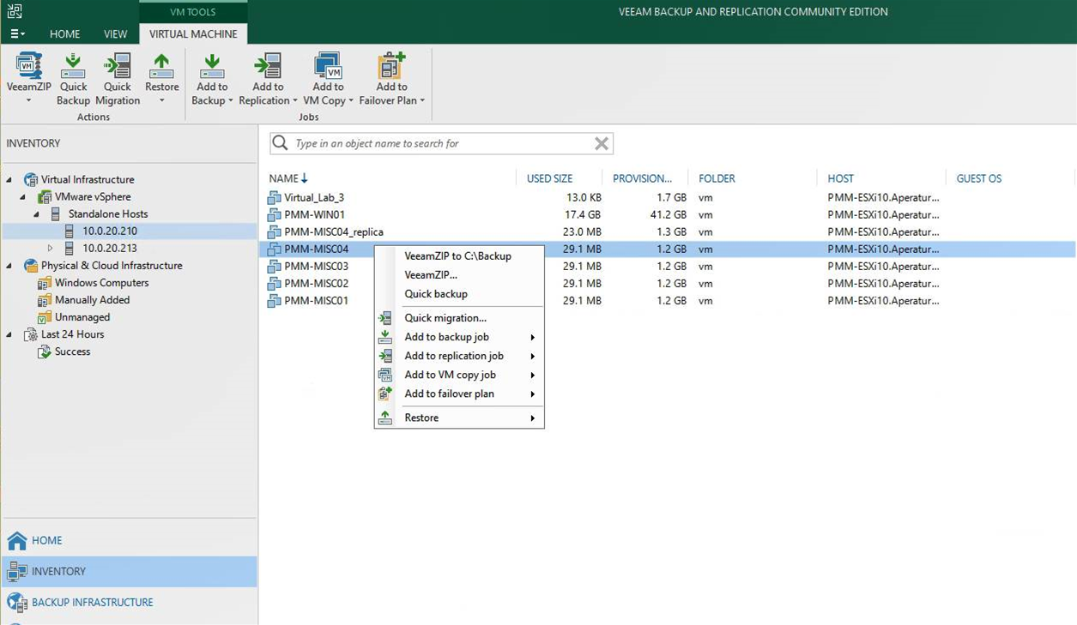Click the PMM-MISC03 VM icon
This screenshot has height=625, width=1077.
pos(274,266)
